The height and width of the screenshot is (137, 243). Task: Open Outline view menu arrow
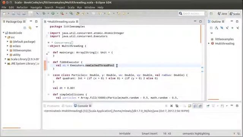(x=211, y=33)
